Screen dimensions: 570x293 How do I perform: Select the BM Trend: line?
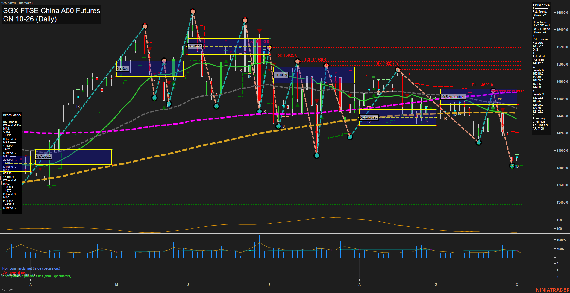tap(10, 122)
